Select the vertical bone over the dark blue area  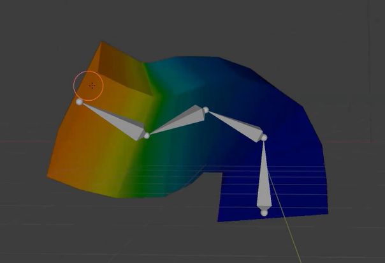pos(264,176)
